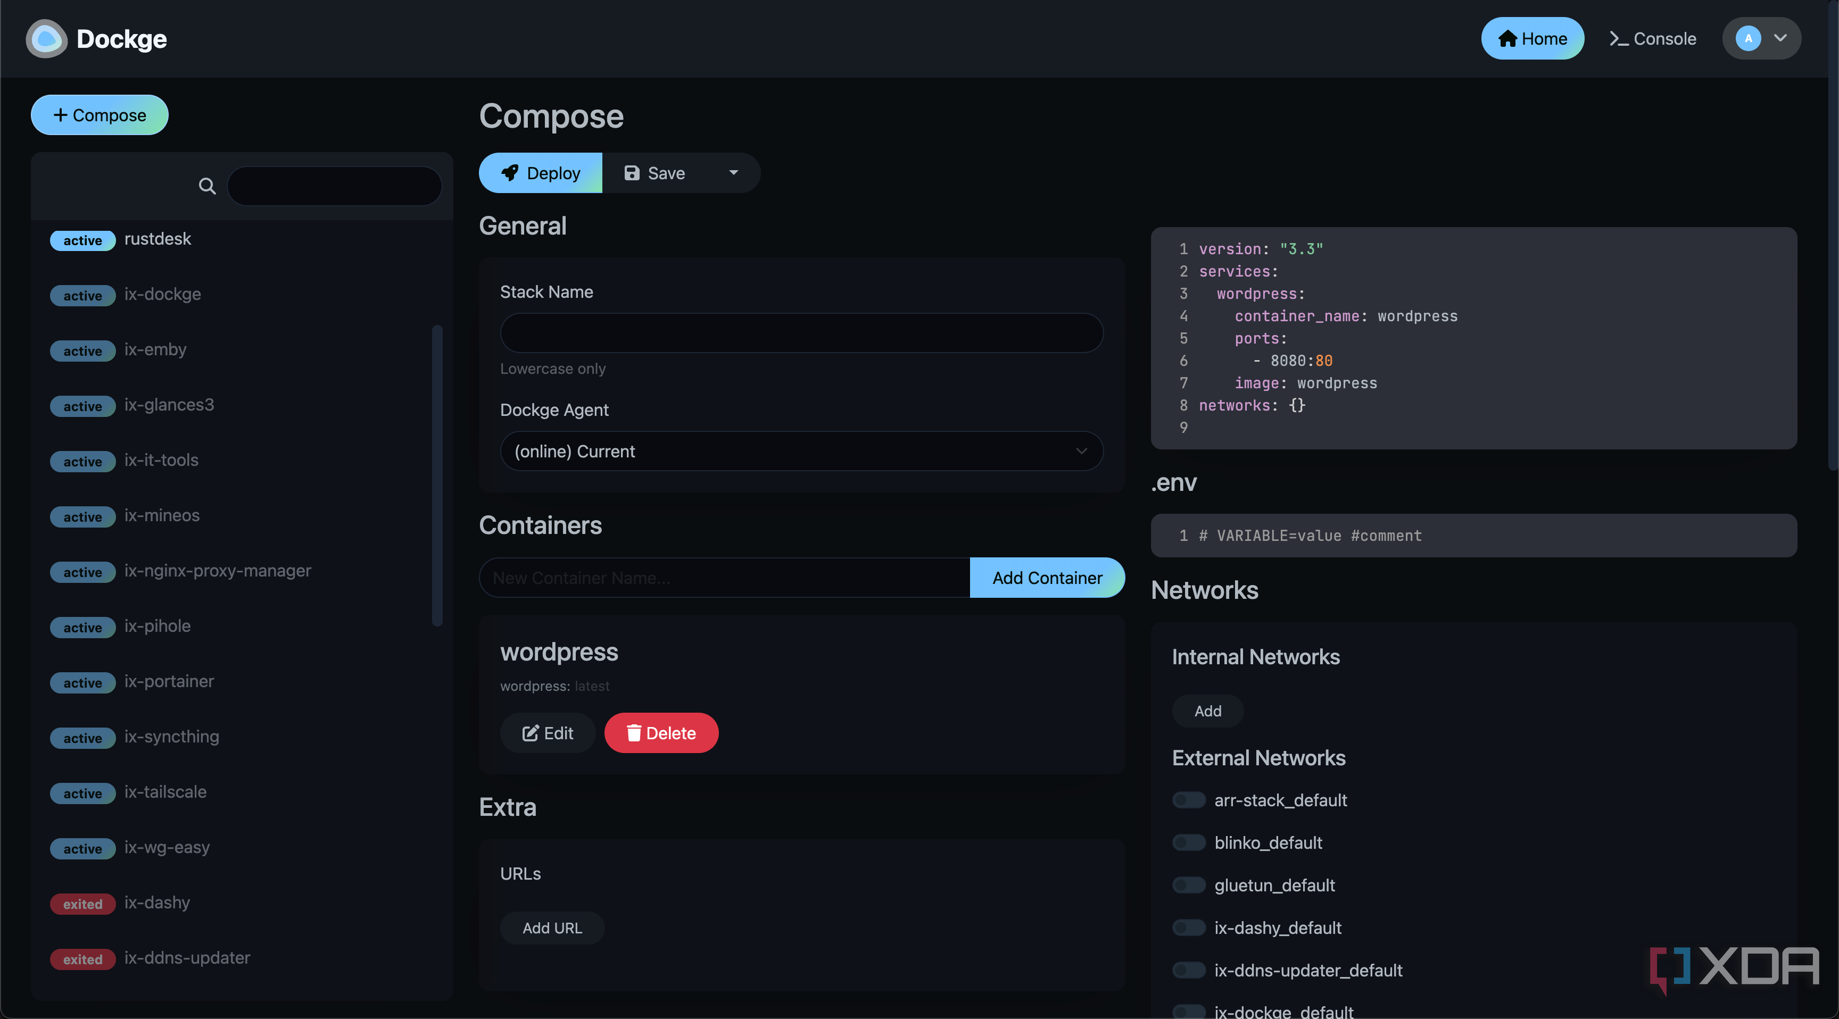This screenshot has width=1839, height=1019.
Task: Click the Add URL button
Action: (552, 928)
